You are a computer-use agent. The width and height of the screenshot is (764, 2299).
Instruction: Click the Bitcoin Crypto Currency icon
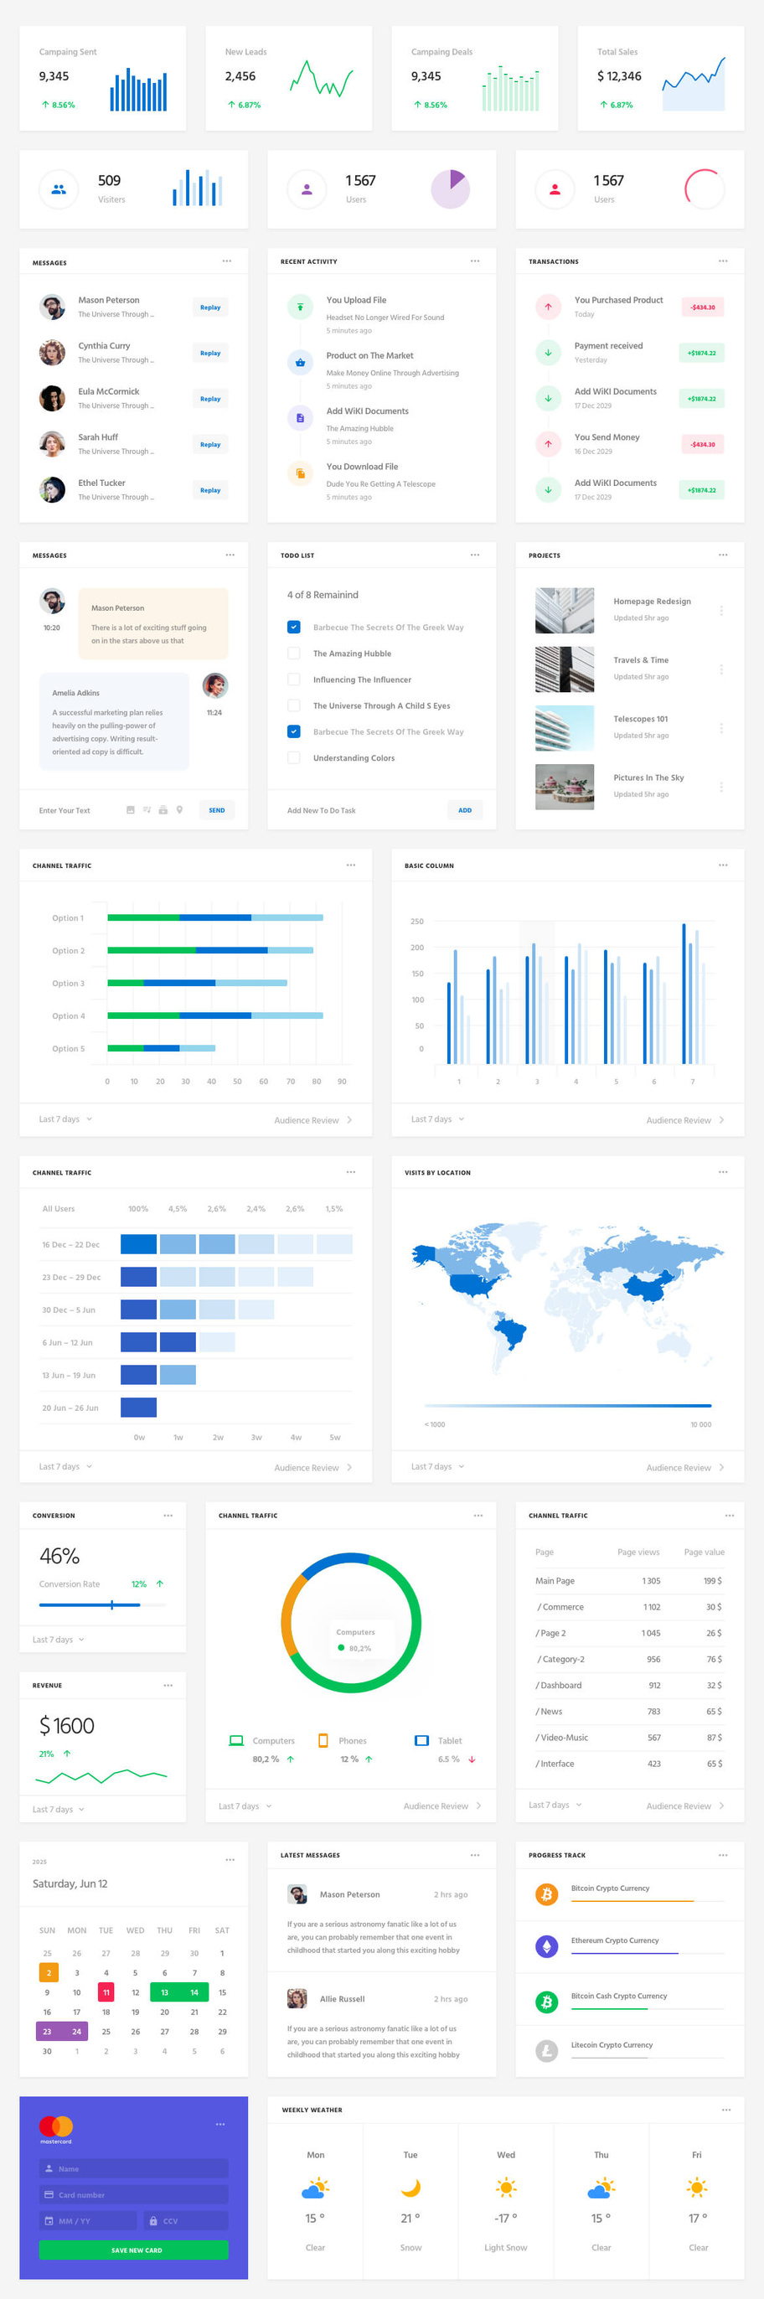(x=546, y=1893)
